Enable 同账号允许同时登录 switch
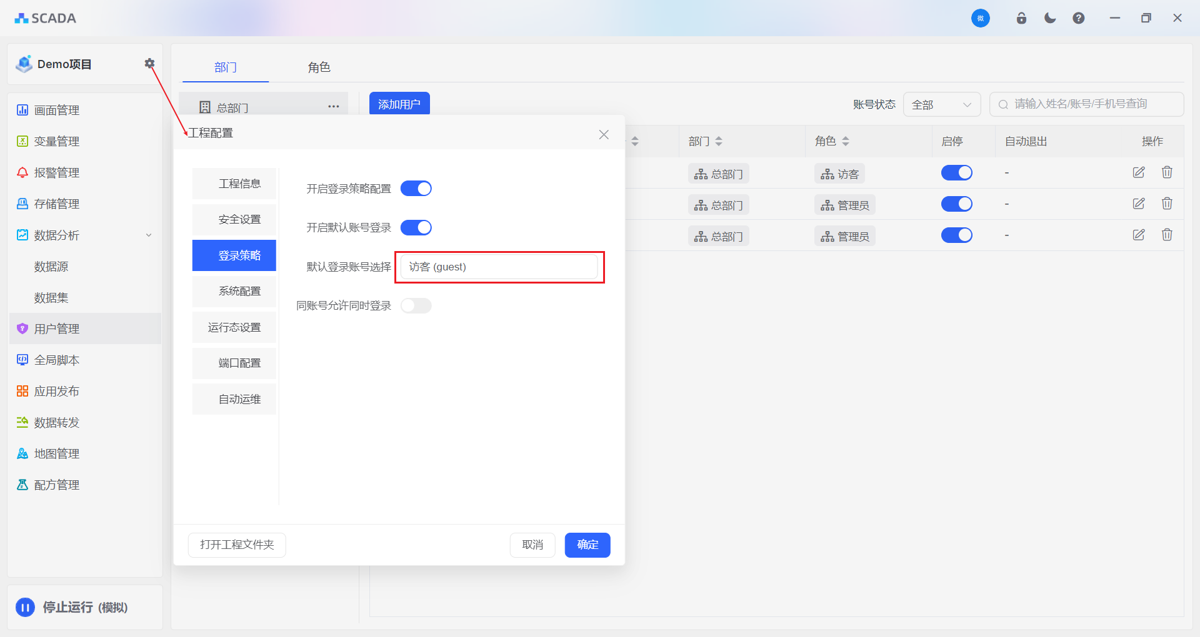 416,306
